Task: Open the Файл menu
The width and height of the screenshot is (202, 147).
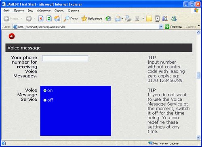Action: coord(7,10)
